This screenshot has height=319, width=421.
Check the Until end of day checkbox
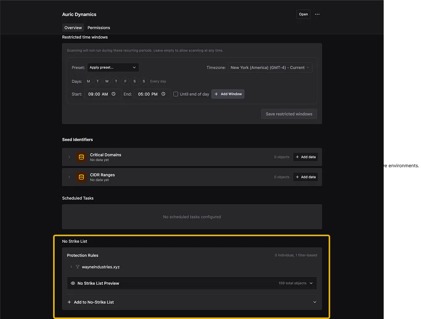coord(175,94)
